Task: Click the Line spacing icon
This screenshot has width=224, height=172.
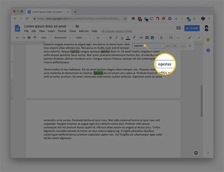Action: coord(171,38)
